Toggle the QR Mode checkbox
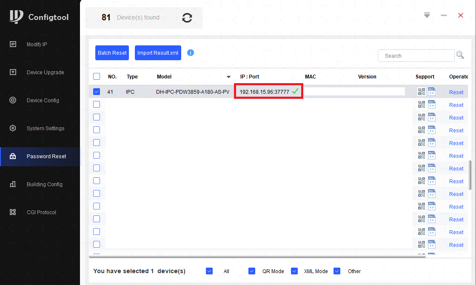This screenshot has height=285, width=476. [252, 271]
